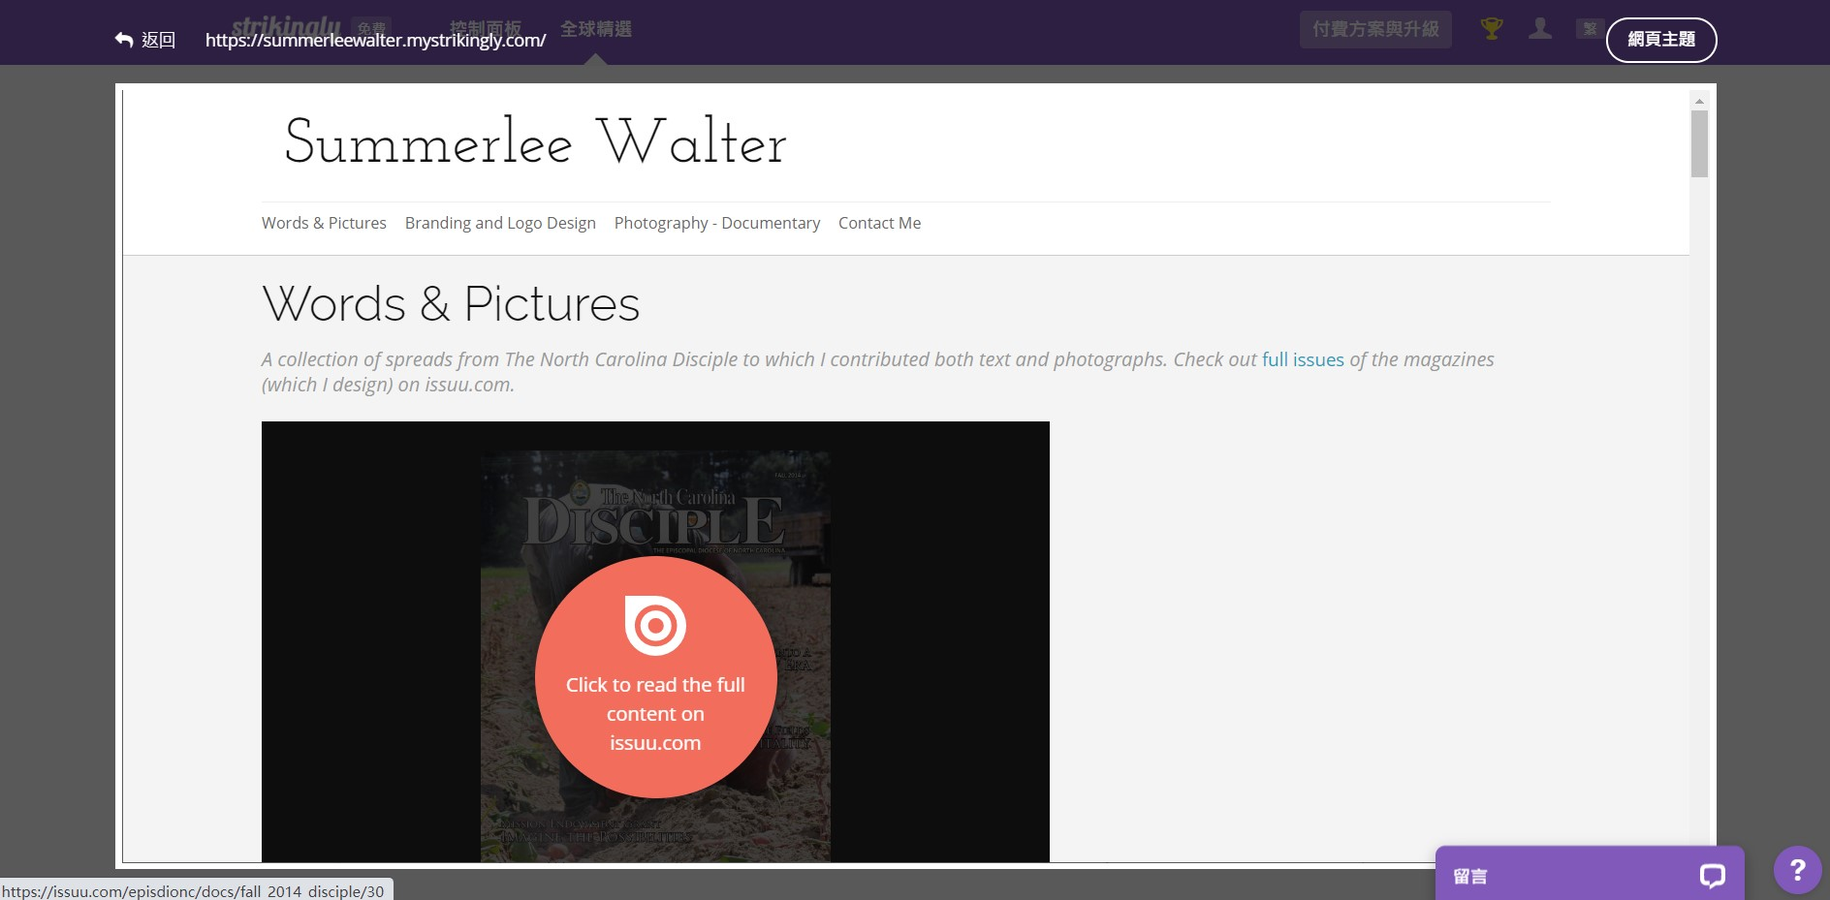Switch to the 全球精選 tab
Image resolution: width=1830 pixels, height=900 pixels.
point(595,29)
